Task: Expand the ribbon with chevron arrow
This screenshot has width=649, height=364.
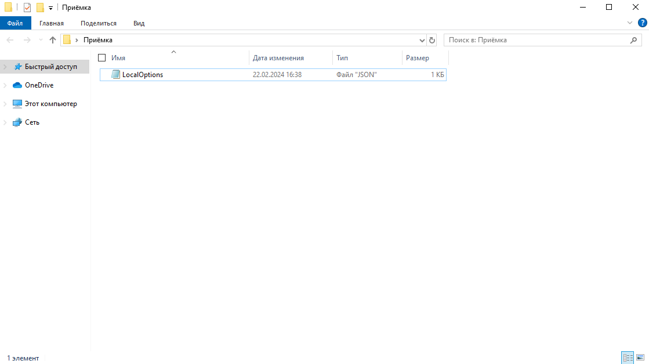Action: (x=630, y=23)
